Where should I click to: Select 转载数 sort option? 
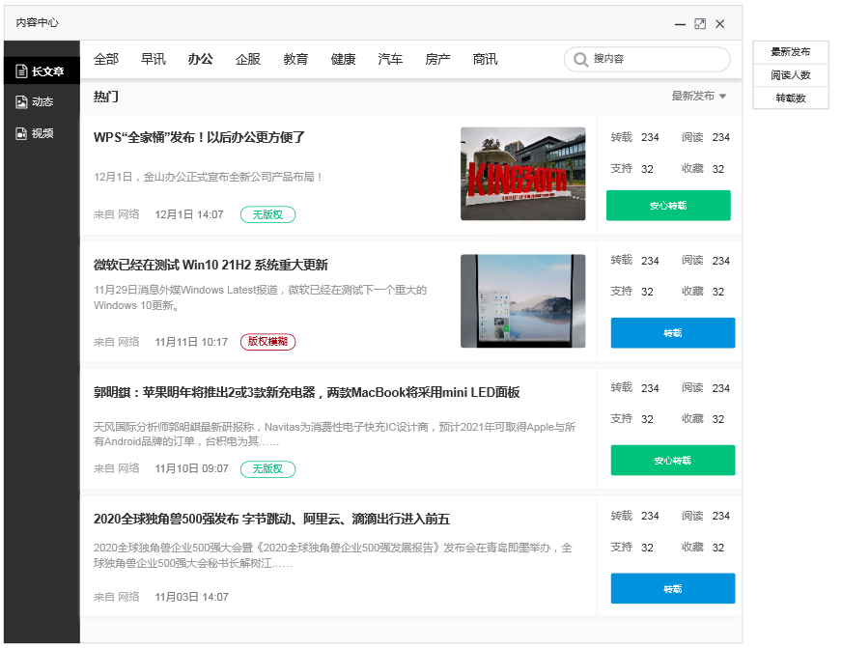tap(791, 99)
